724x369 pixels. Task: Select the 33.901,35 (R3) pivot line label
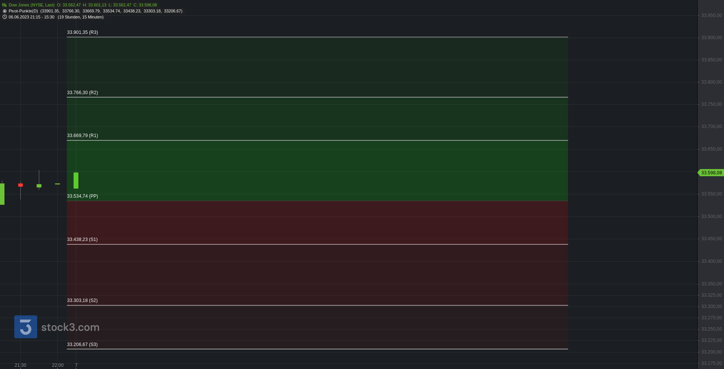coord(83,32)
